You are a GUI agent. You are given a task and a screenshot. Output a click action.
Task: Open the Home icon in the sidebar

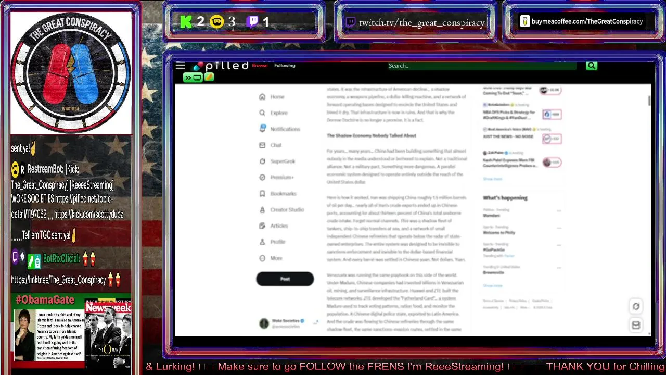(262, 97)
